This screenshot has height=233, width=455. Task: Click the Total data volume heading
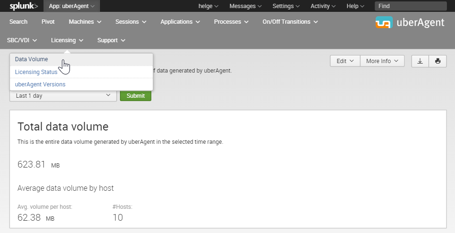pos(63,127)
